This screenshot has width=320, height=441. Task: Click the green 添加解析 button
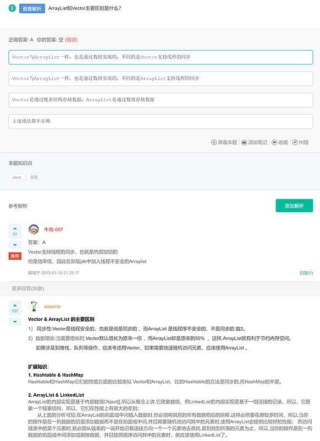(x=294, y=206)
